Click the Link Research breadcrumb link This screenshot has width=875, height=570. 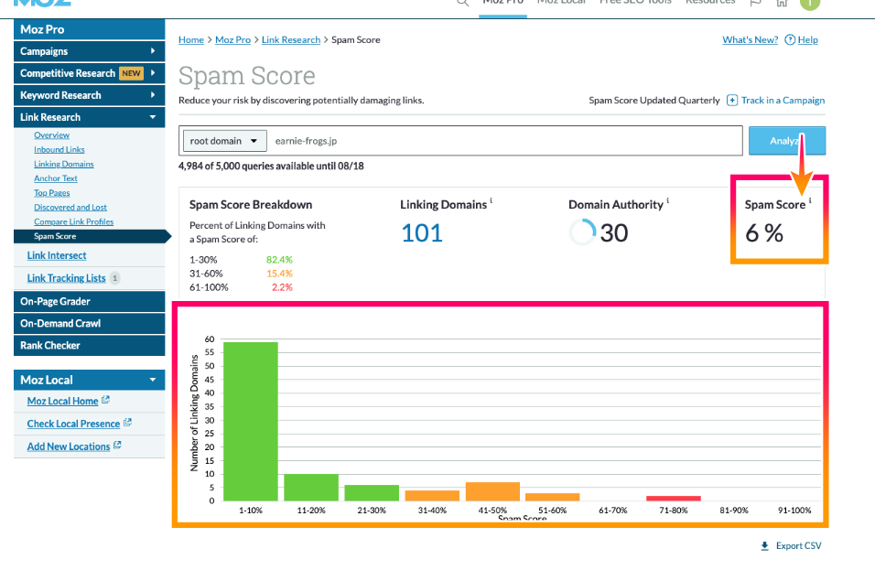[291, 39]
